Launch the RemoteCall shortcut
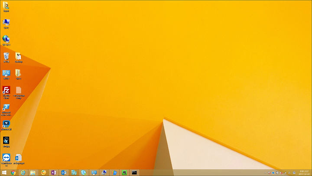 [6, 124]
